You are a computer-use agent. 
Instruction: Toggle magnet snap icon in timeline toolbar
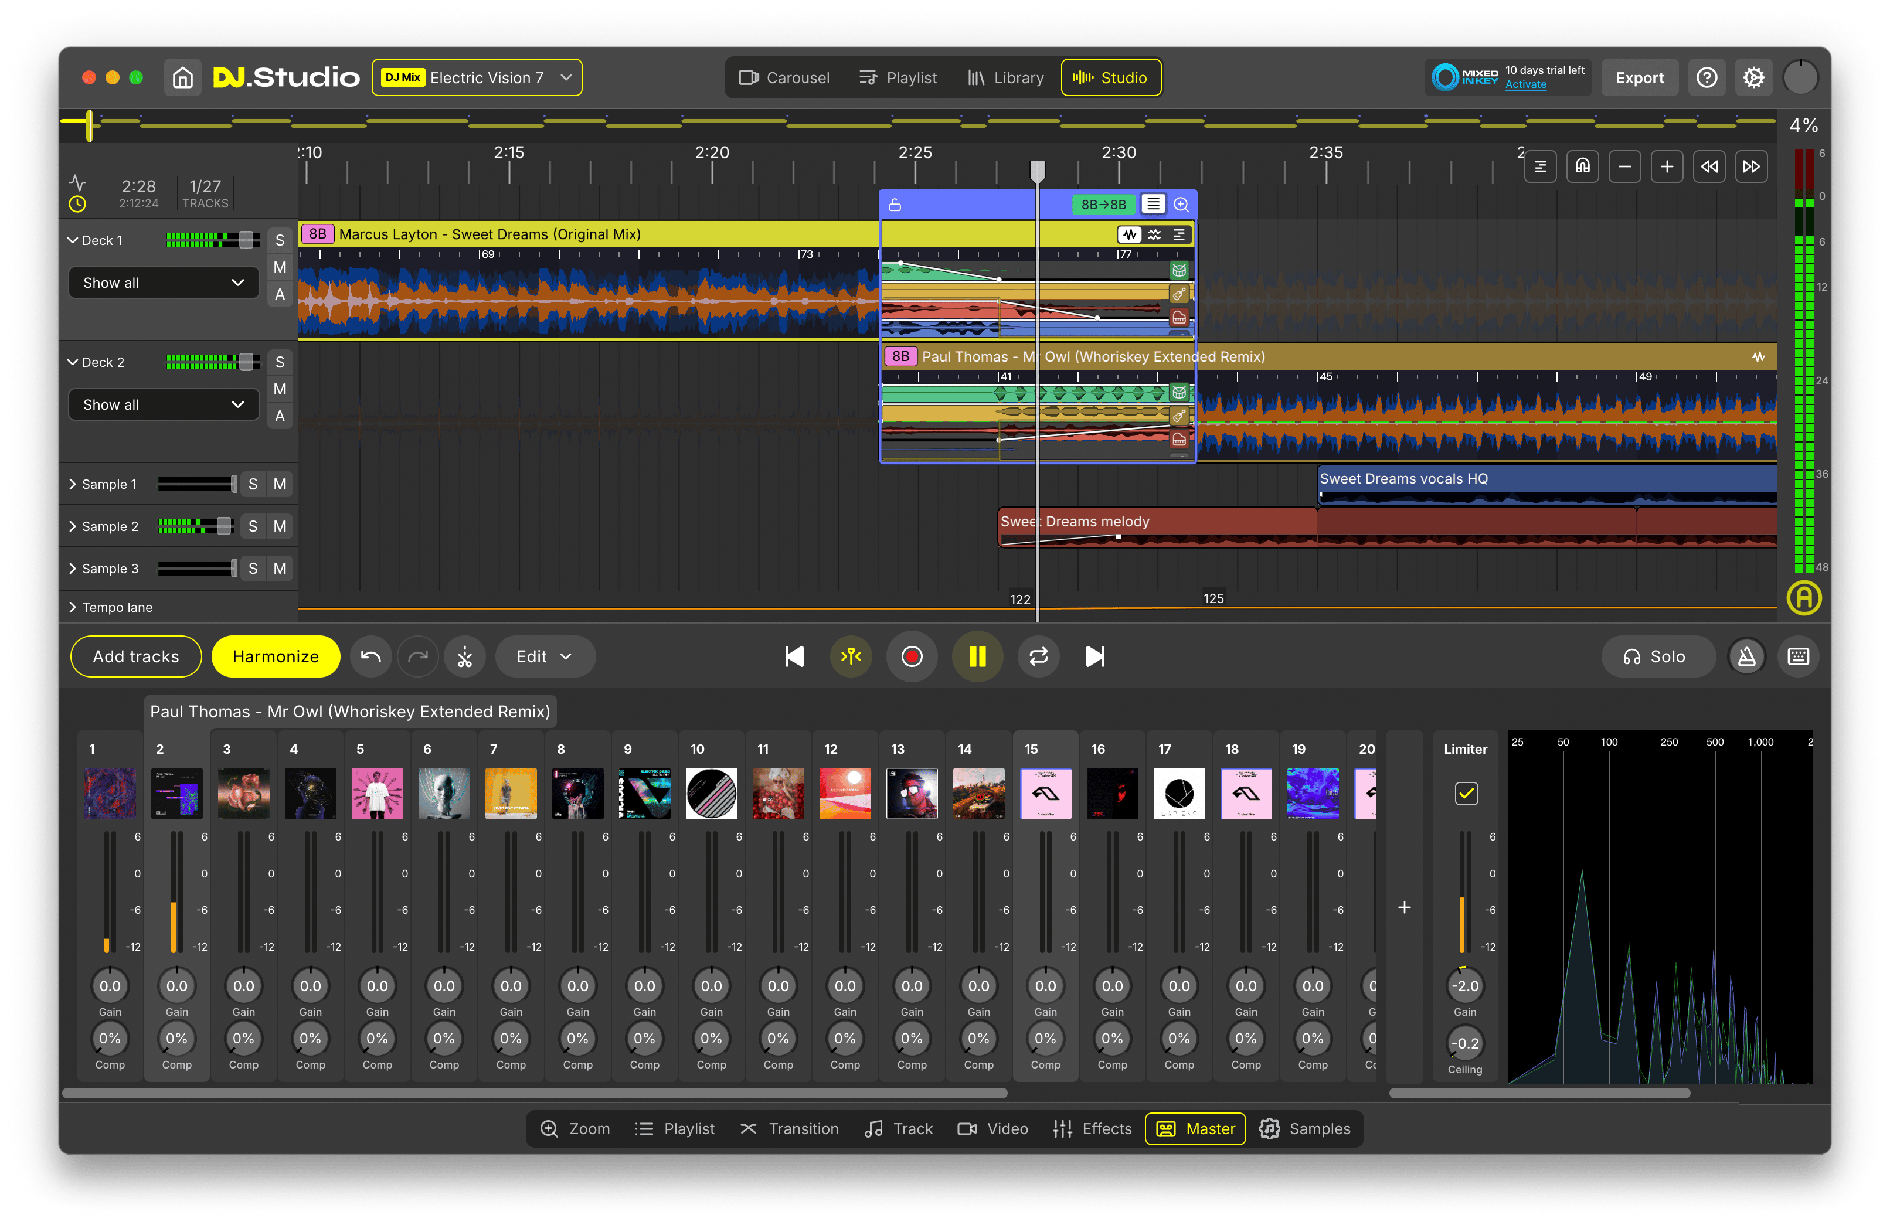(1583, 166)
